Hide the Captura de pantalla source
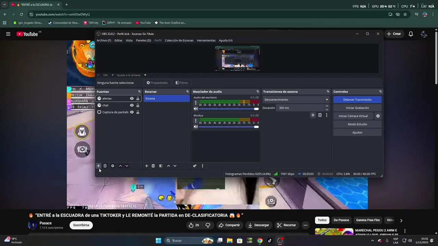 pos(132,112)
